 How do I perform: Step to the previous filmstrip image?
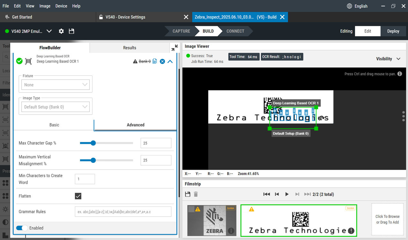click(277, 194)
